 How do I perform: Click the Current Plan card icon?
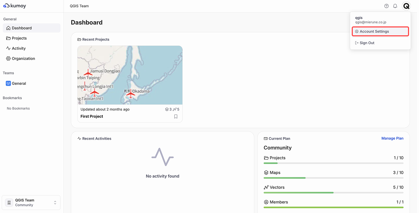[266, 139]
